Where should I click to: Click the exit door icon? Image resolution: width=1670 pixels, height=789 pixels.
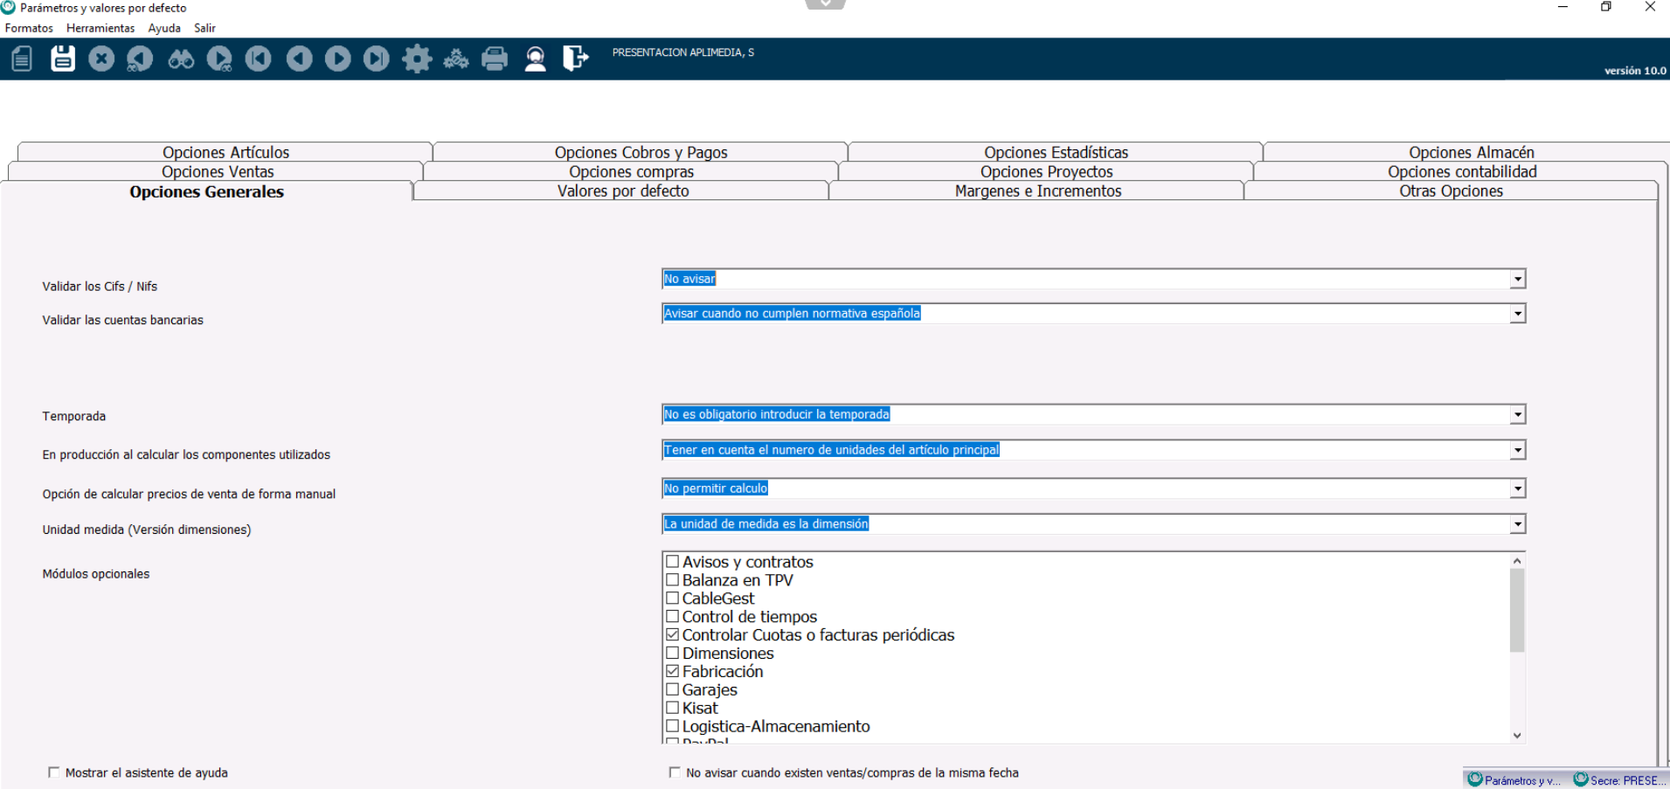[575, 59]
